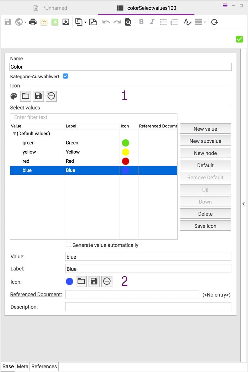248x372 pixels.
Task: Switch to the References tab
Action: tap(44, 366)
